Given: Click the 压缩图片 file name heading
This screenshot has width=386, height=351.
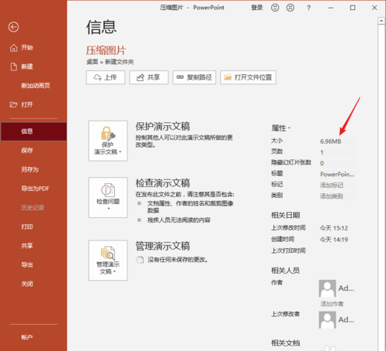Looking at the screenshot, I should (106, 50).
